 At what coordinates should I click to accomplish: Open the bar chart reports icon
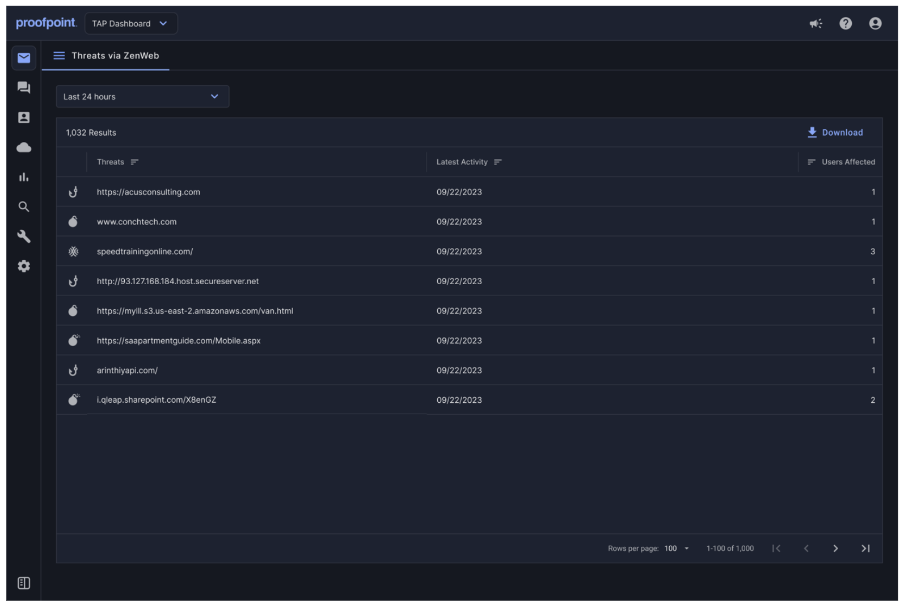point(24,177)
